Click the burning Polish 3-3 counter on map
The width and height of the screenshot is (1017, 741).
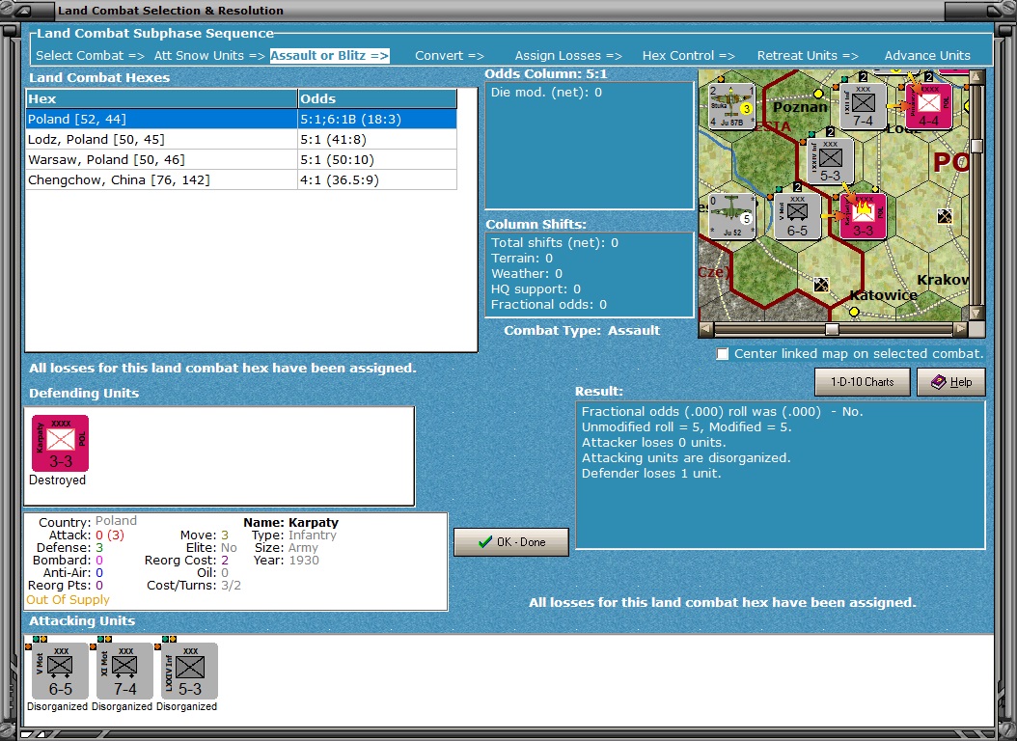coord(863,216)
